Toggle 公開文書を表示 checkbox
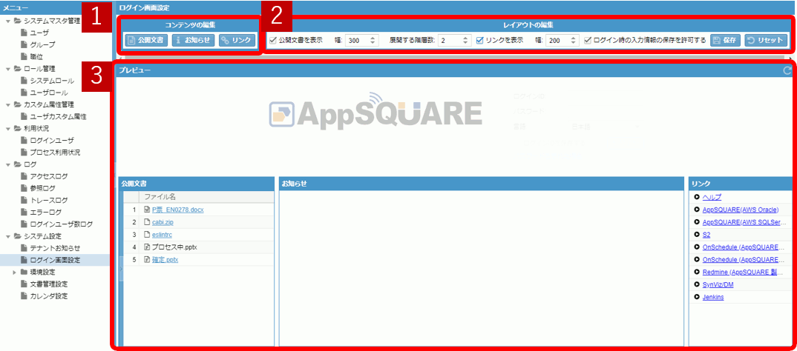This screenshot has height=351, width=797. point(274,40)
